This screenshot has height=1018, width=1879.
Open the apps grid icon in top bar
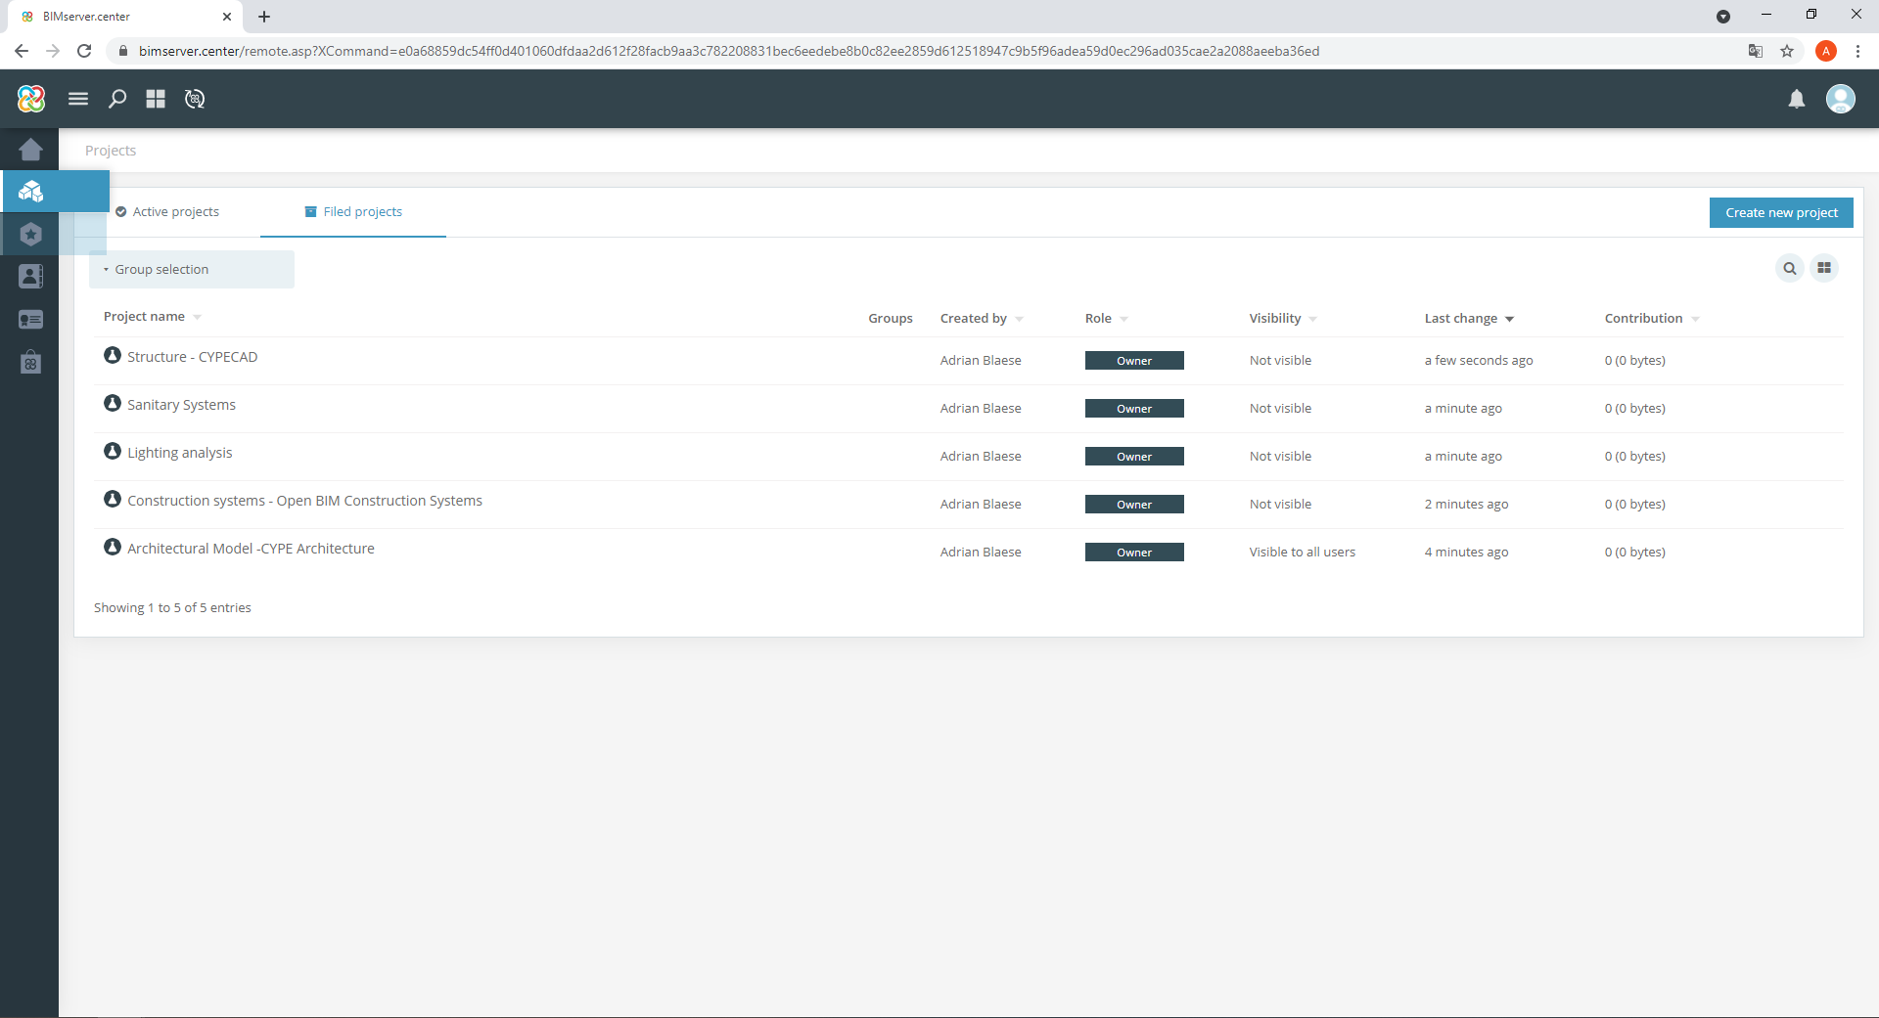[x=156, y=99]
